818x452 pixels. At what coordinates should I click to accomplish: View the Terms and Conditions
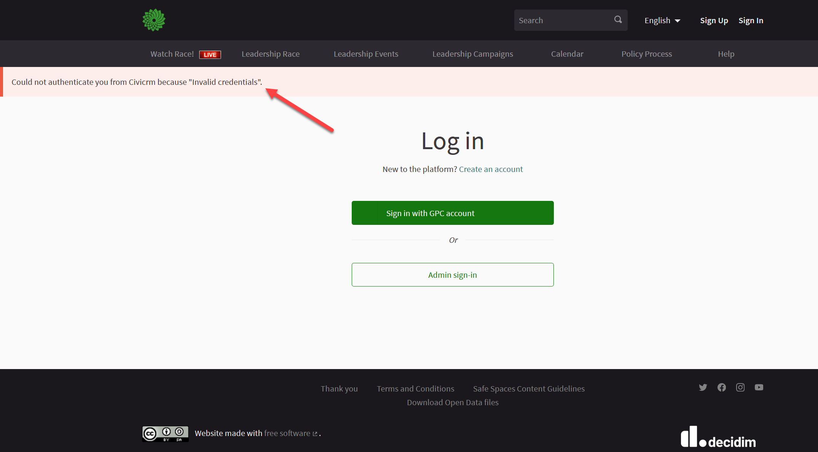[415, 388]
